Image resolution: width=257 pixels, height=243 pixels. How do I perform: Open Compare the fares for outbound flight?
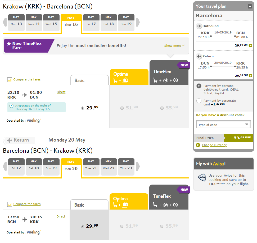point(27,79)
